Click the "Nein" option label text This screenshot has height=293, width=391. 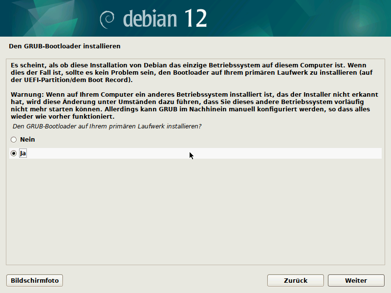tap(27, 140)
